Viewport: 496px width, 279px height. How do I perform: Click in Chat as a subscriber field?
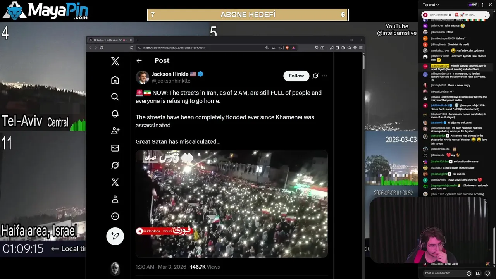[x=444, y=273]
